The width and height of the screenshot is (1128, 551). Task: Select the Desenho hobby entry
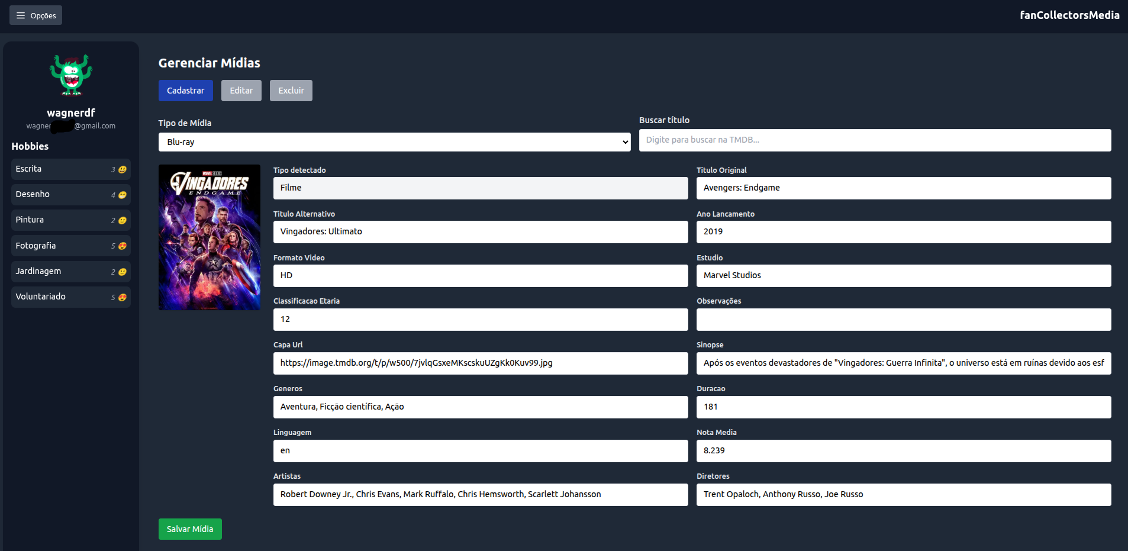point(71,195)
